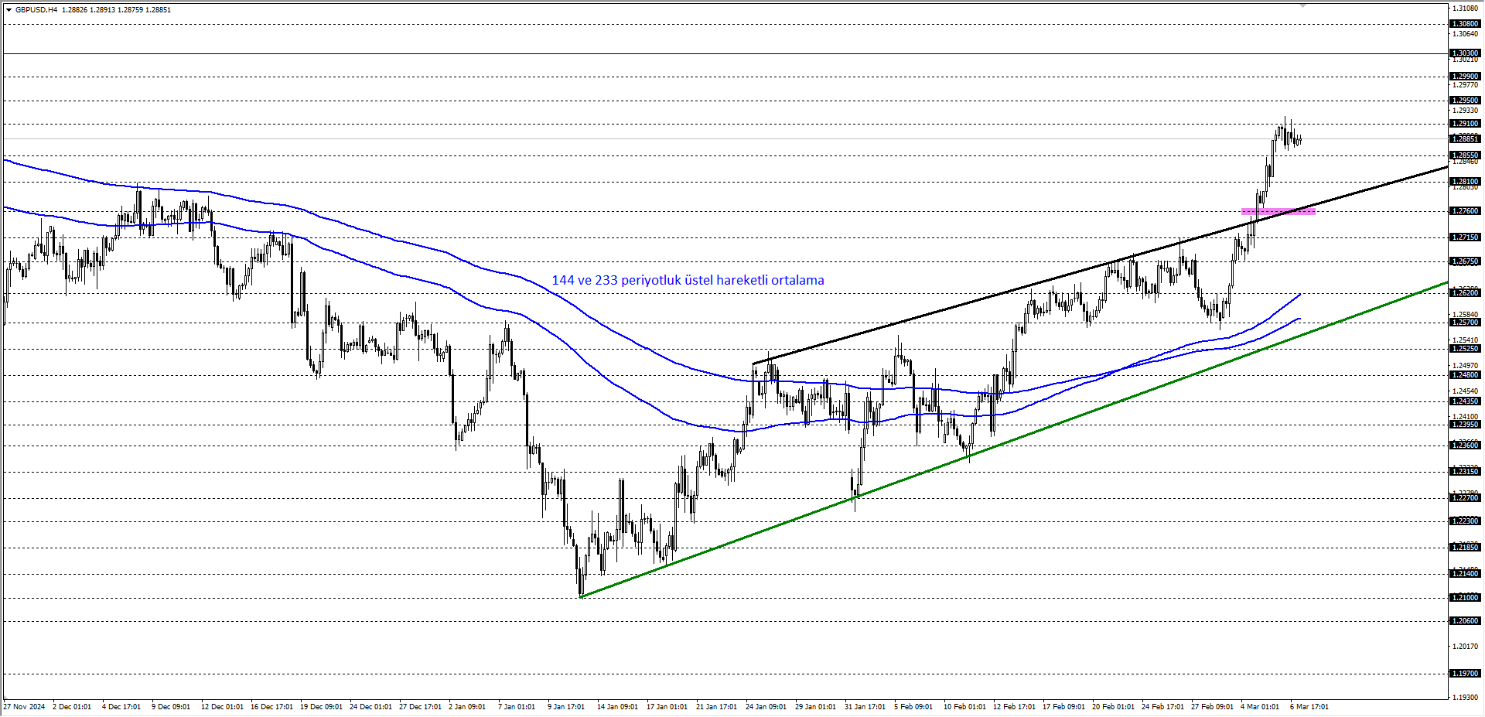This screenshot has height=717, width=1485.
Task: Click the 1.19700 price level label
Action: pos(1465,674)
